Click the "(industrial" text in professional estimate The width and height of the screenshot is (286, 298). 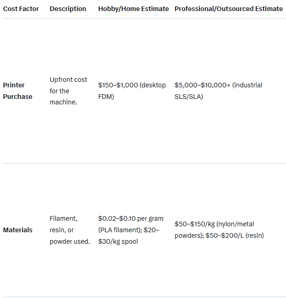pos(247,85)
